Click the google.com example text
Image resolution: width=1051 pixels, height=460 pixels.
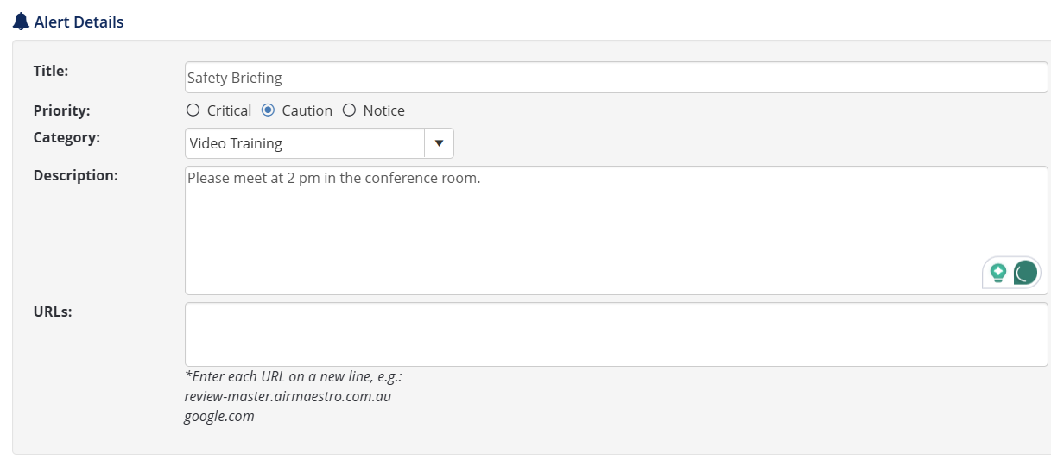point(219,416)
